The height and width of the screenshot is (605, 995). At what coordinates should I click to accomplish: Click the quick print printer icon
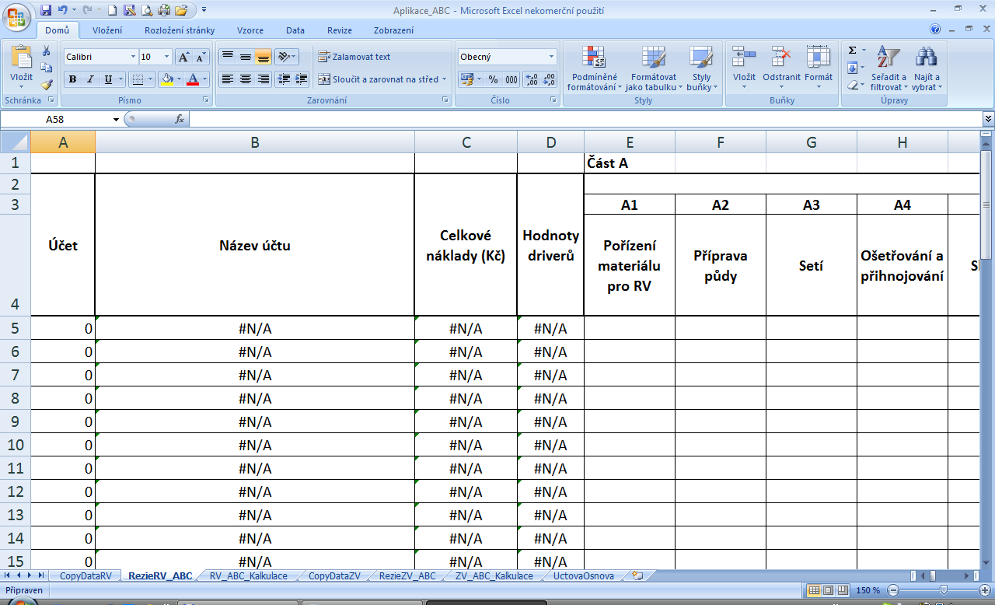click(164, 11)
